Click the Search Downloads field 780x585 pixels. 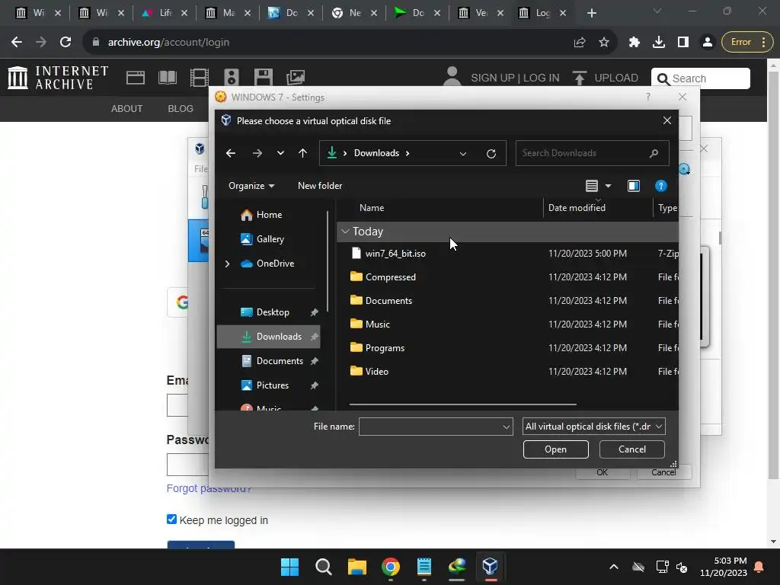click(x=592, y=153)
